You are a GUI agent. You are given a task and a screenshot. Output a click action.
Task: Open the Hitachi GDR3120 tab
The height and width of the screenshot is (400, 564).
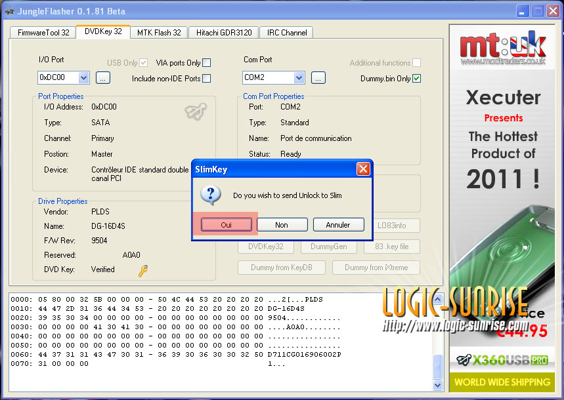[224, 33]
